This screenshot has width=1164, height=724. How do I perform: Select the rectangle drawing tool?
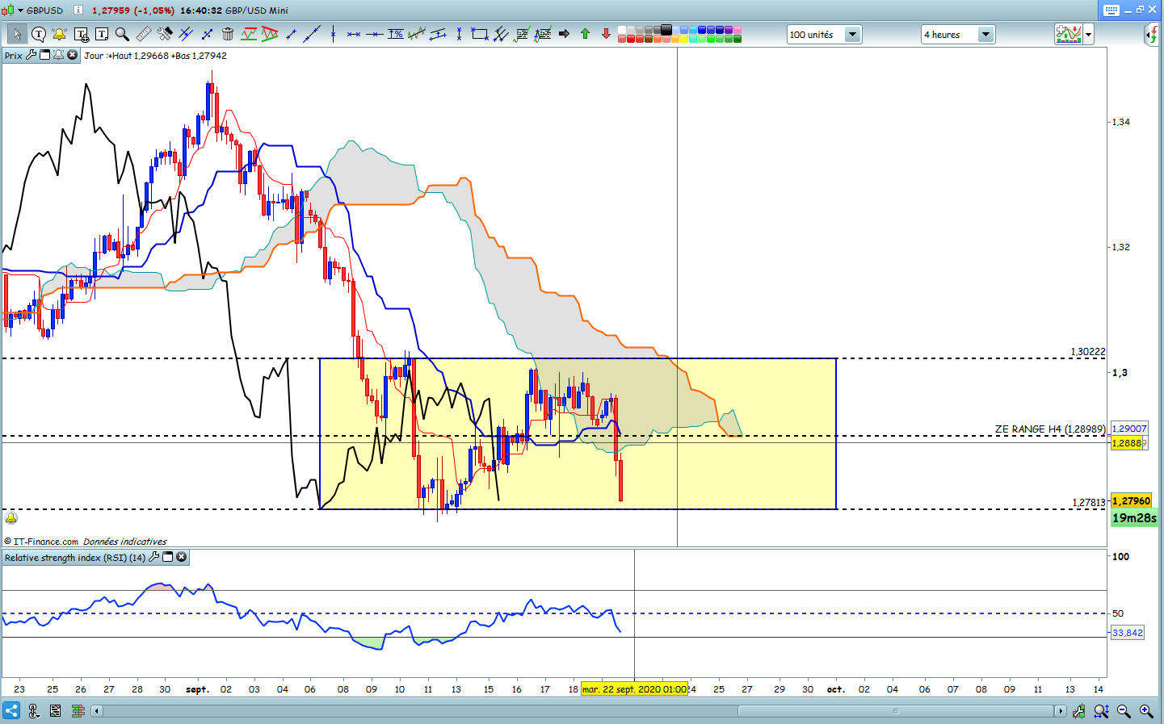click(x=480, y=34)
